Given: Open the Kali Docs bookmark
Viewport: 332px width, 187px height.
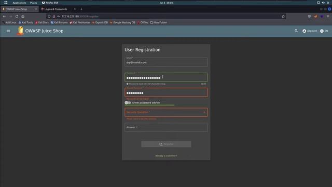Looking at the screenshot, I should click(42, 22).
